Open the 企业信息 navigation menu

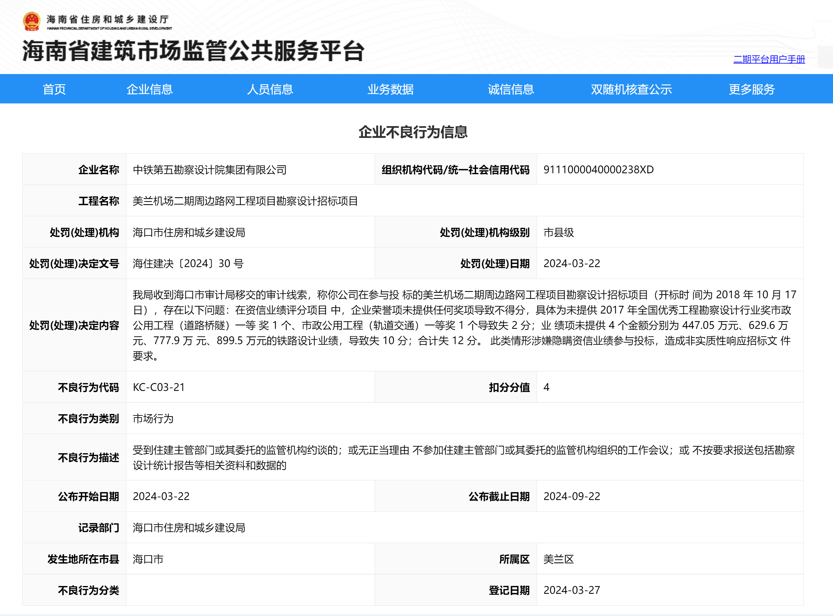coord(150,89)
